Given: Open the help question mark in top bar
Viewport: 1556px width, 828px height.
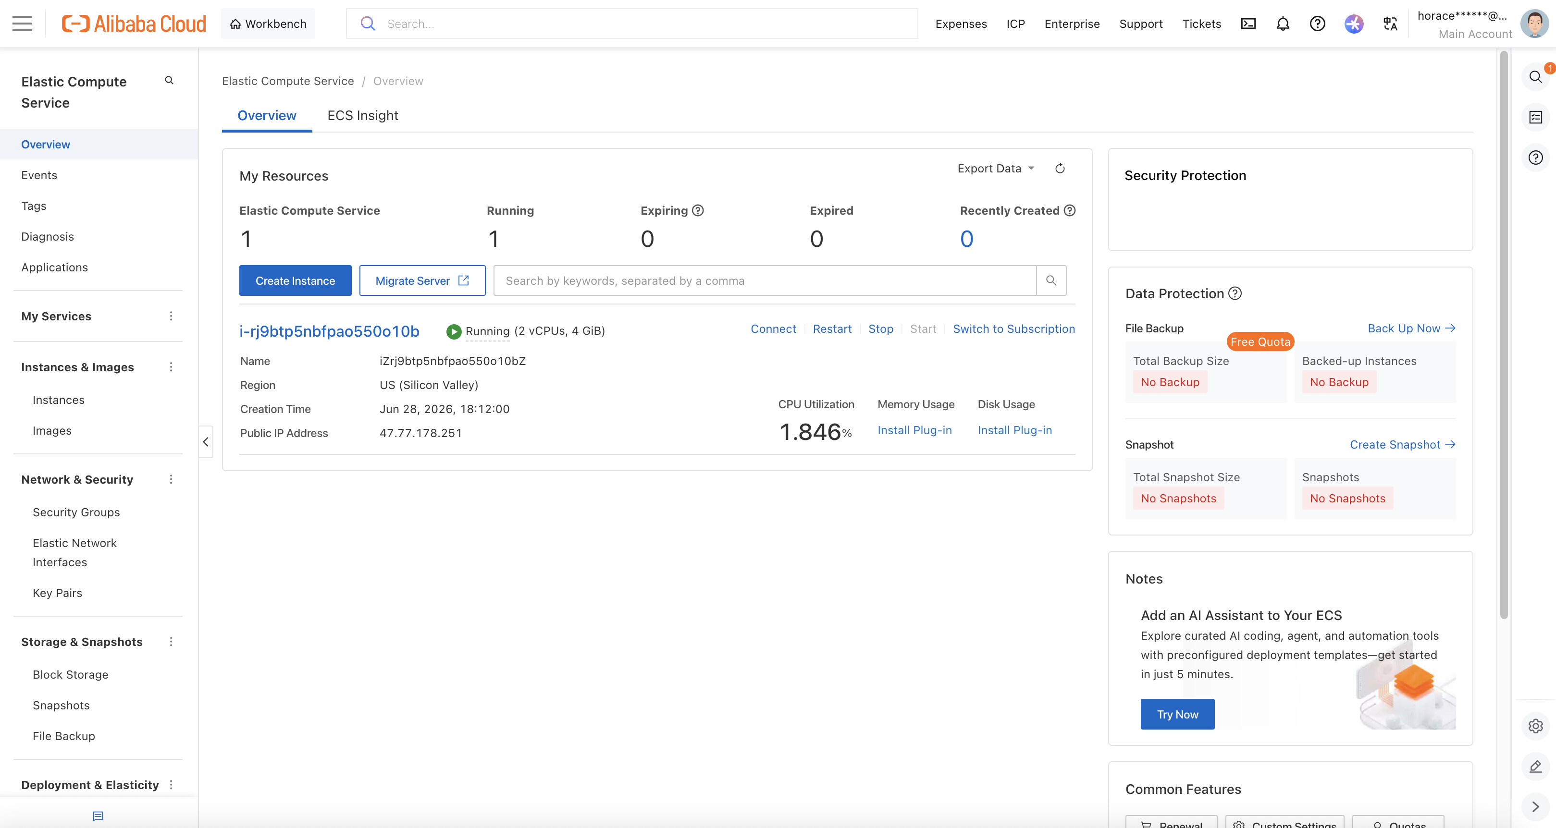Looking at the screenshot, I should tap(1317, 24).
